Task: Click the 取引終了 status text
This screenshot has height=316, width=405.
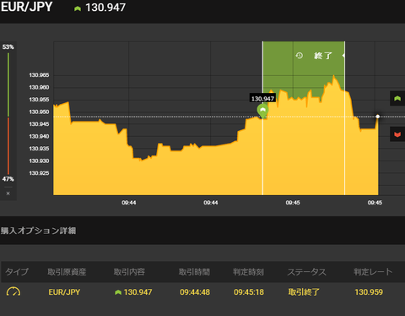Action: tap(304, 291)
